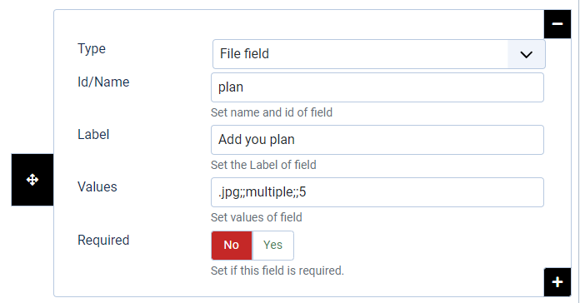Click the File field text in the Type selector
Viewport: 580px width, 303px height.
244,54
